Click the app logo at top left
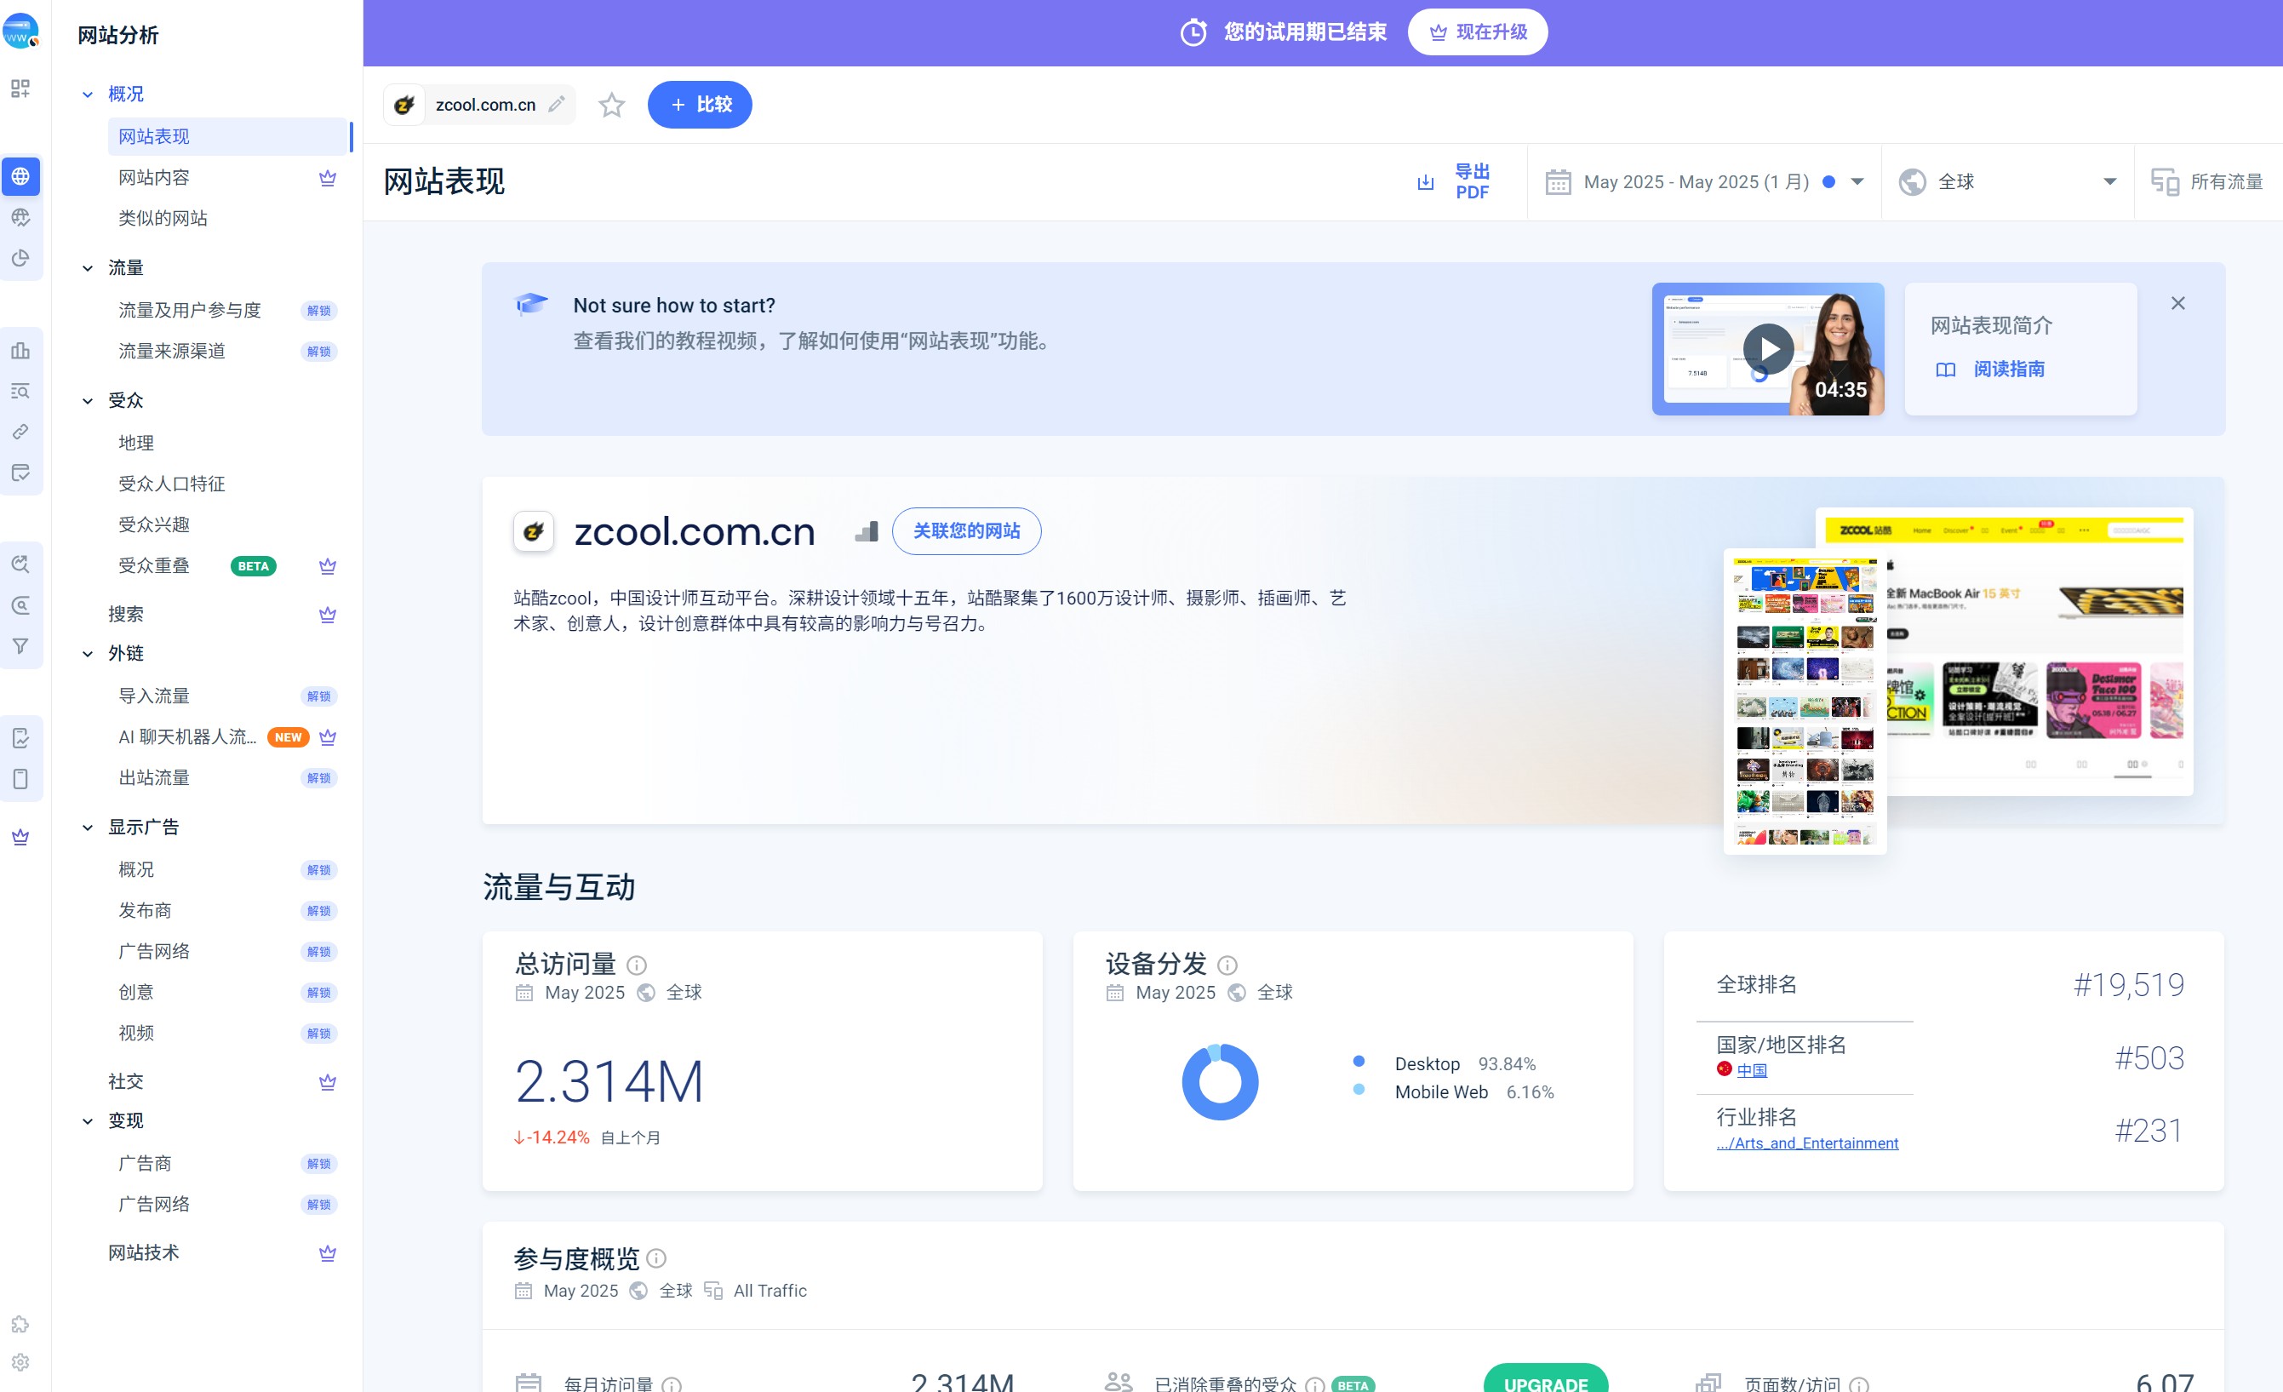This screenshot has height=1392, width=2283. coord(20,32)
